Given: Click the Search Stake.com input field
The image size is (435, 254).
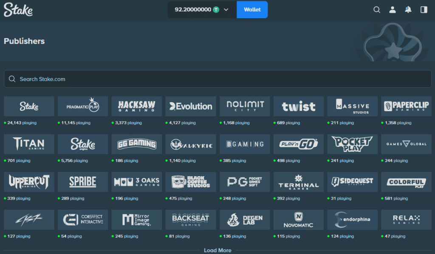Looking at the screenshot, I should pyautogui.click(x=218, y=79).
